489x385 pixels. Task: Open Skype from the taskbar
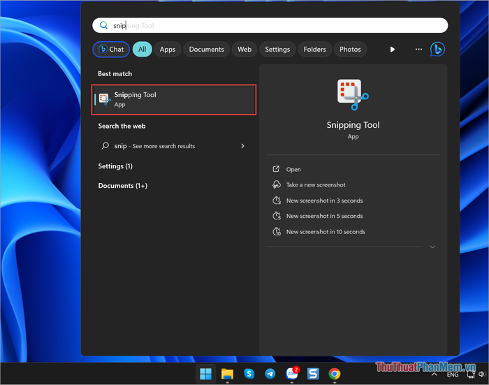[x=249, y=373]
